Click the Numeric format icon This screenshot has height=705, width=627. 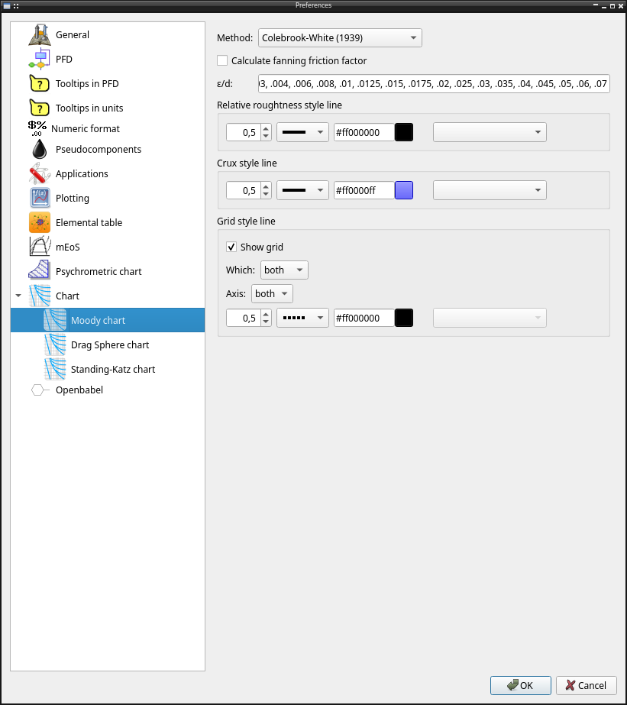[x=37, y=128]
